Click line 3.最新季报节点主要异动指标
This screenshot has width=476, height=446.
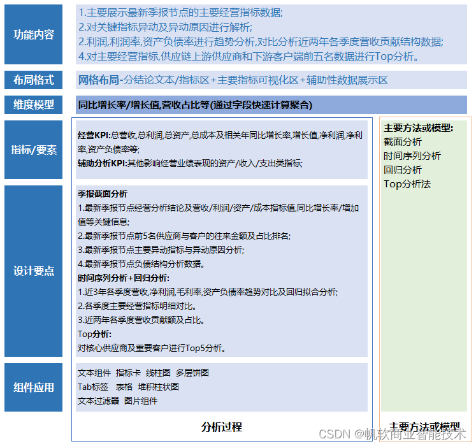[x=161, y=250]
